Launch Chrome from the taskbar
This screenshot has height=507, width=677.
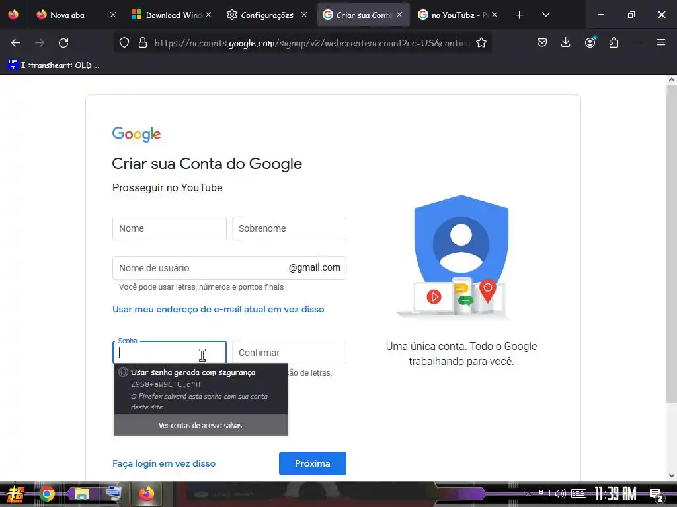click(x=47, y=494)
